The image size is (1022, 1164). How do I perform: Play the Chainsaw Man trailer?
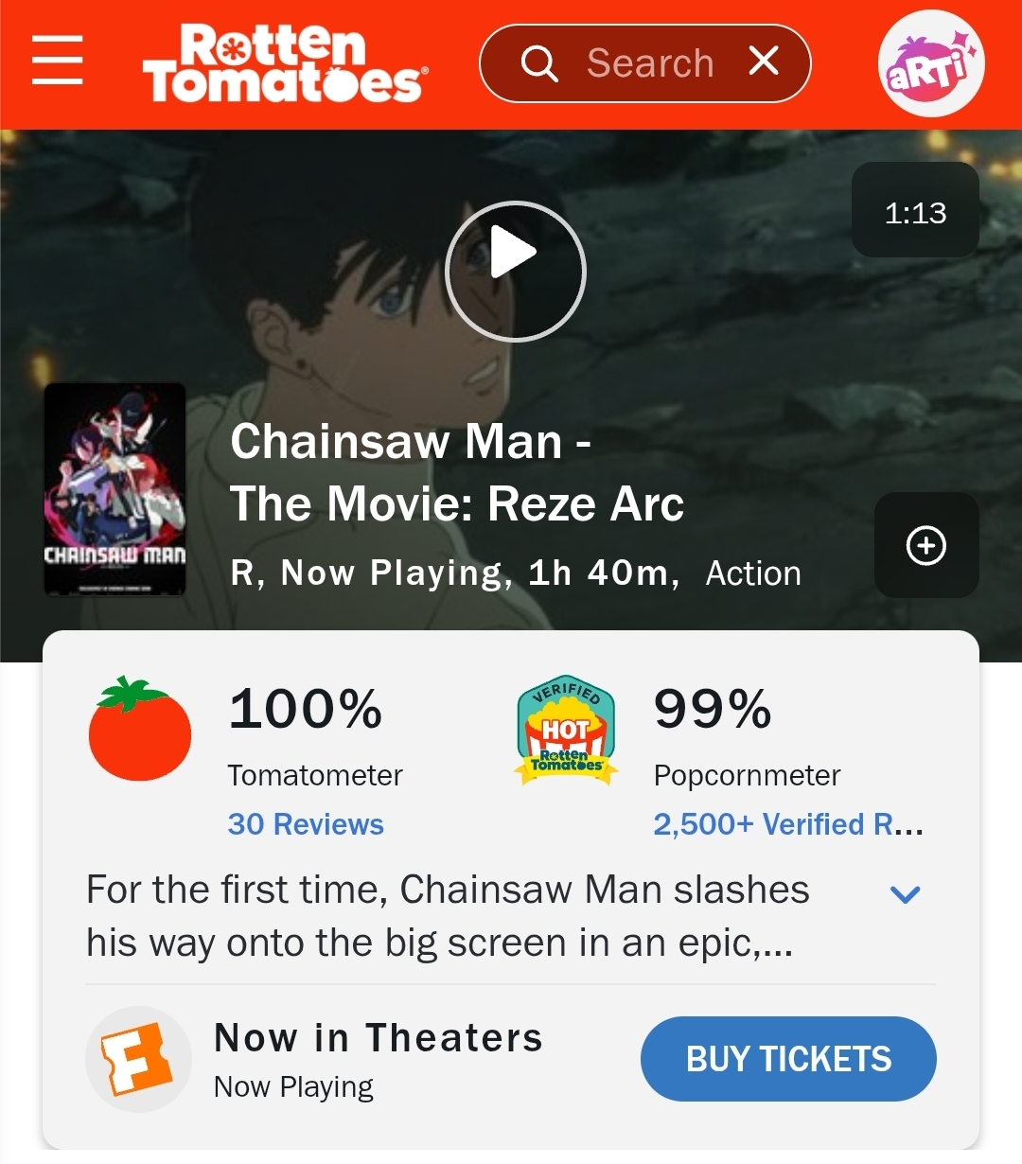point(516,272)
